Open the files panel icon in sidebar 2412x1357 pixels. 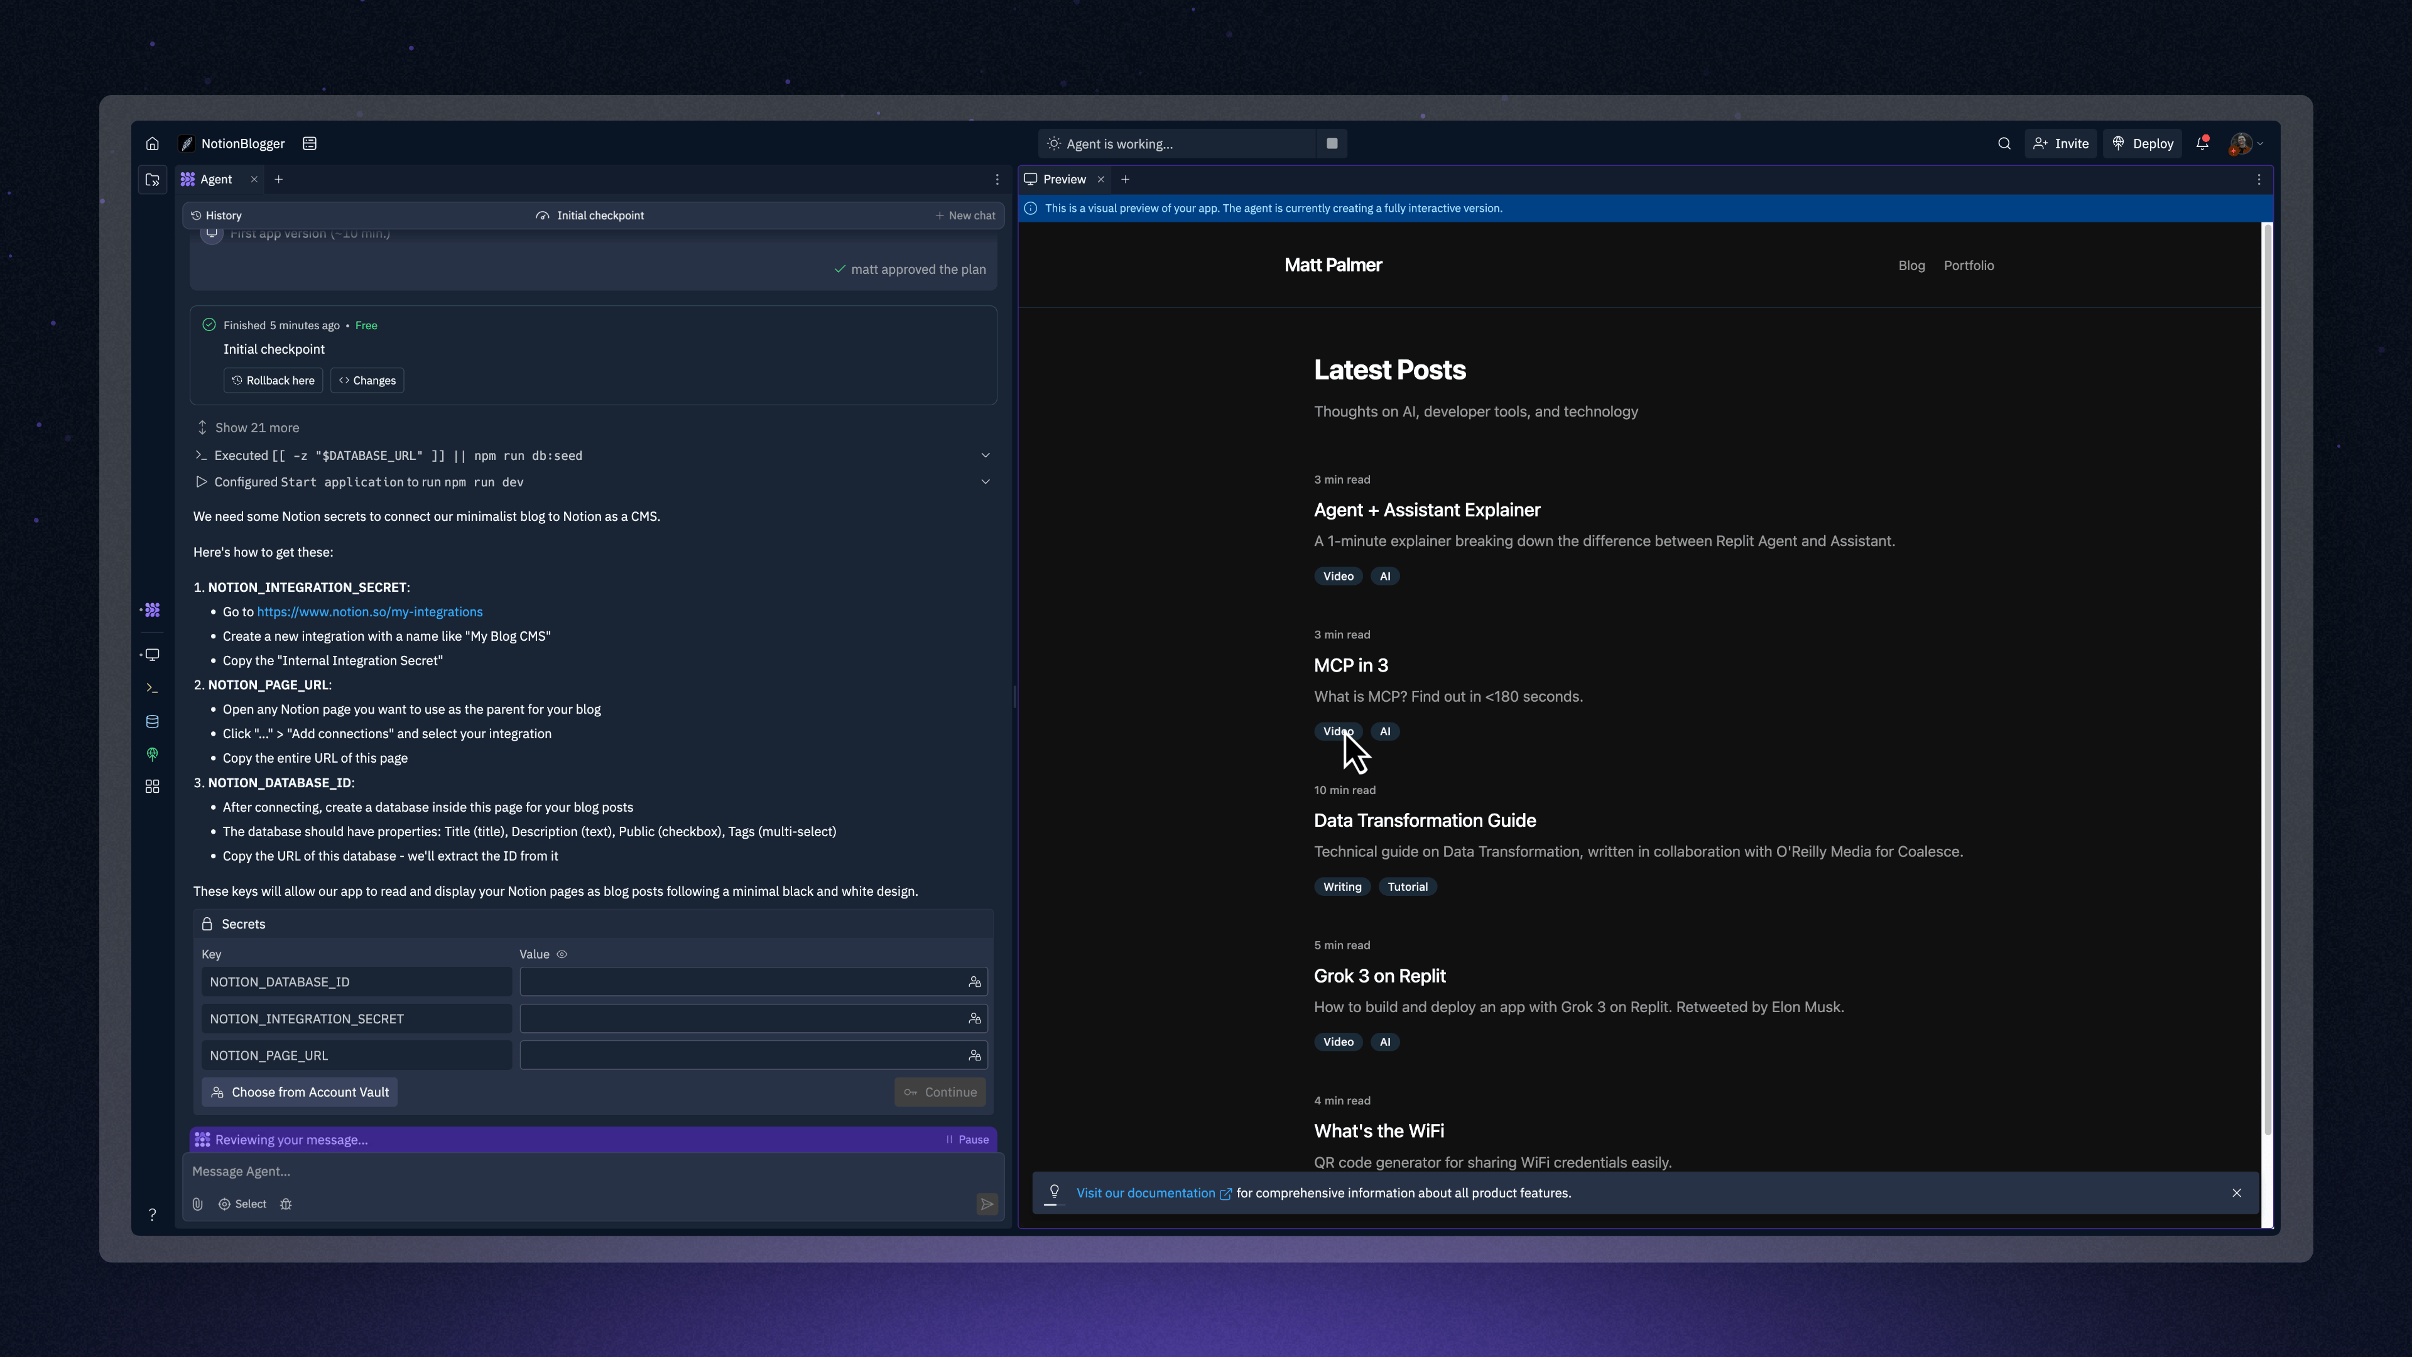click(153, 180)
